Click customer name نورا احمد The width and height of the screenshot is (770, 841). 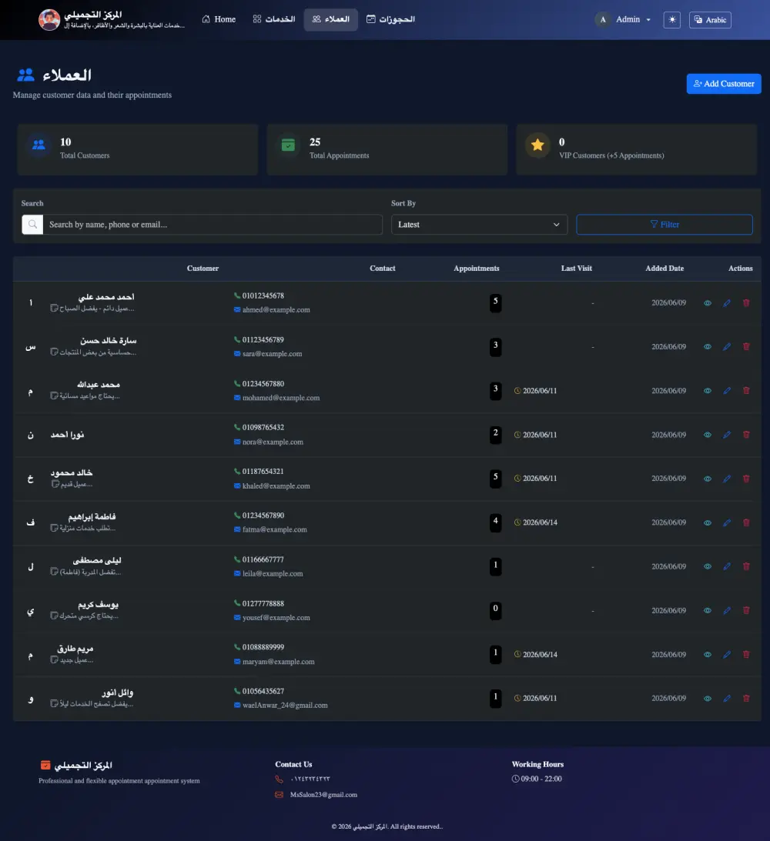coord(67,435)
